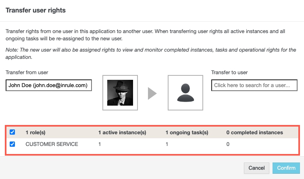Toggle the select-all roles header checkbox
Viewport: 304px width, 179px height.
(x=12, y=132)
